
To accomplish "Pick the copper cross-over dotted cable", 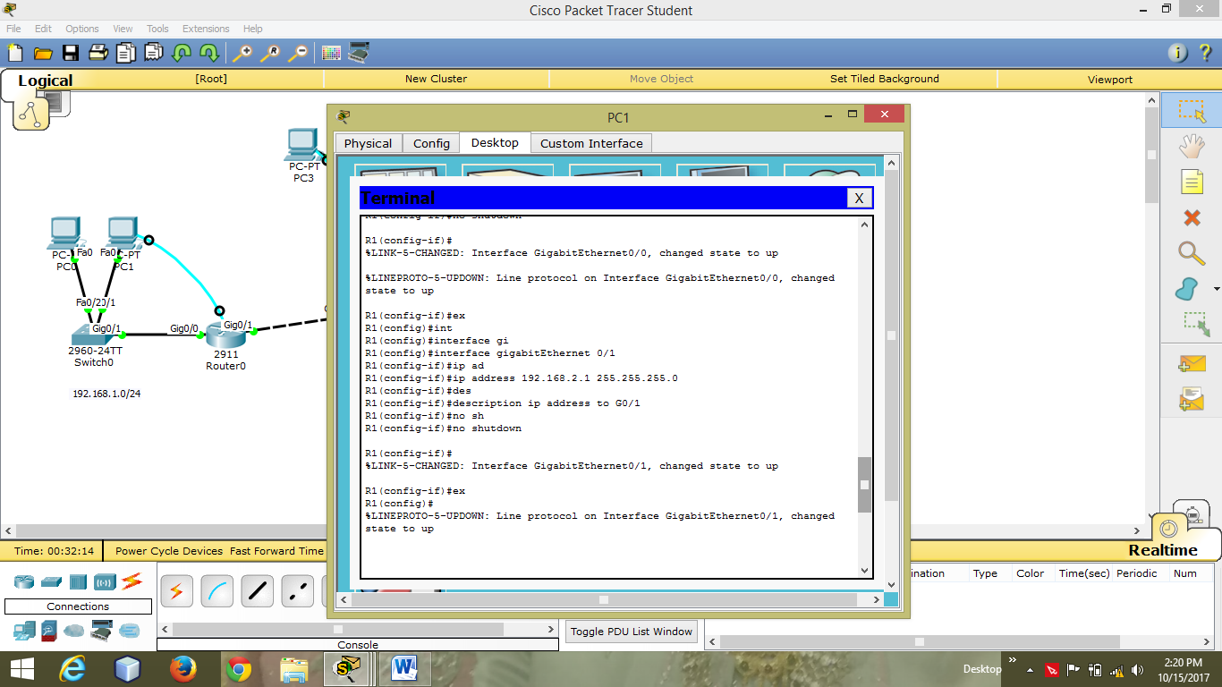I will (x=298, y=591).
